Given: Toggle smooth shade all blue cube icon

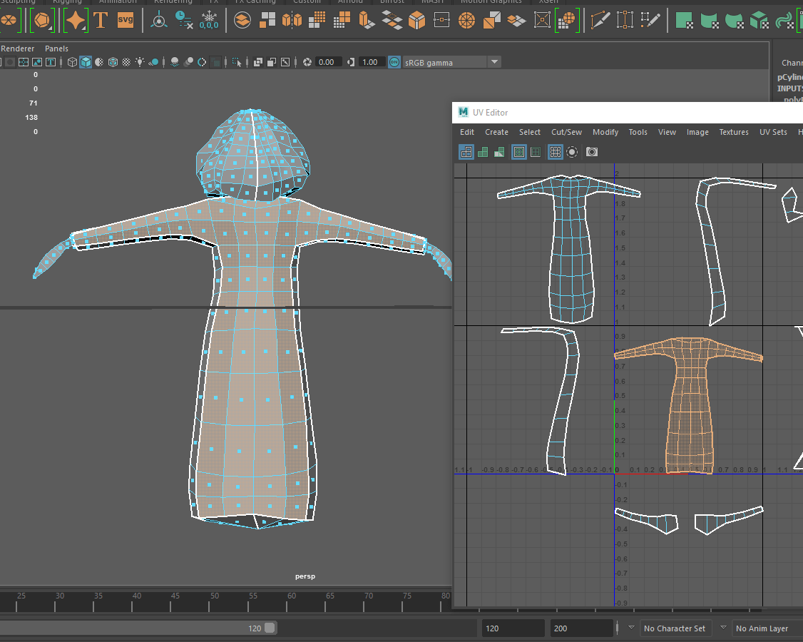Looking at the screenshot, I should [86, 62].
